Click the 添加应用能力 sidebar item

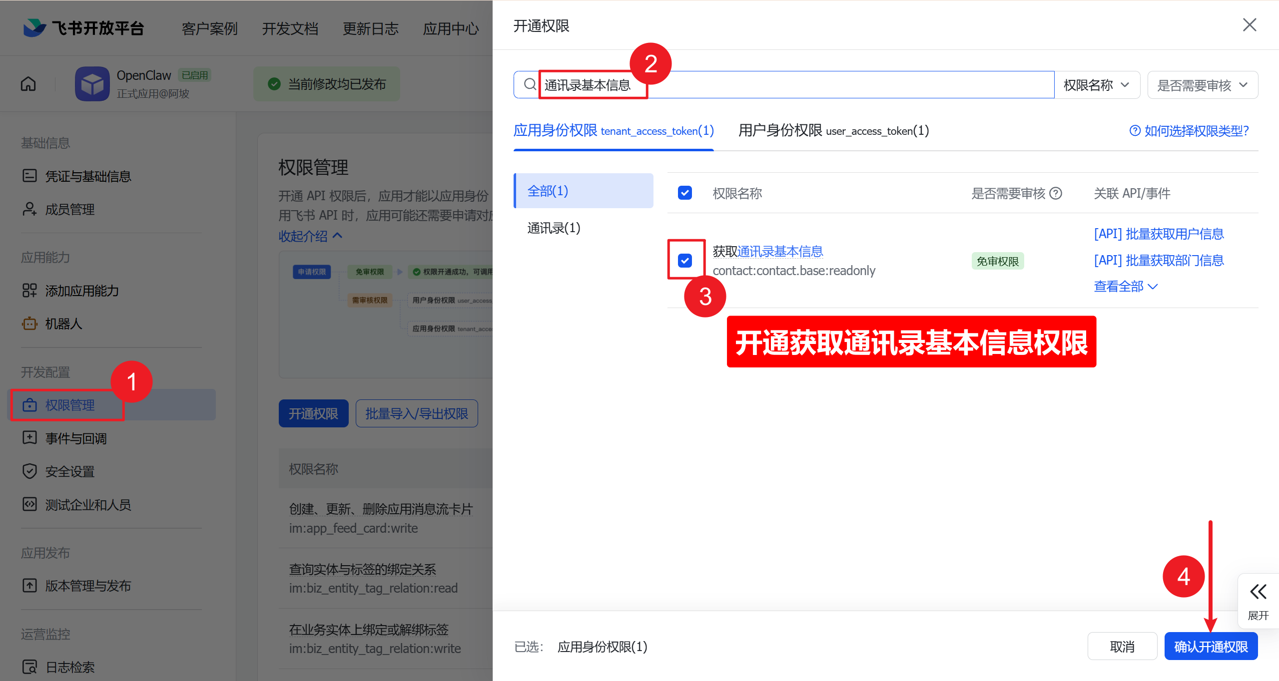tap(82, 291)
